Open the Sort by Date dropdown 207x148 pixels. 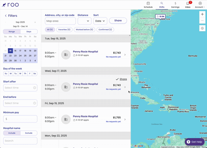click(100, 21)
